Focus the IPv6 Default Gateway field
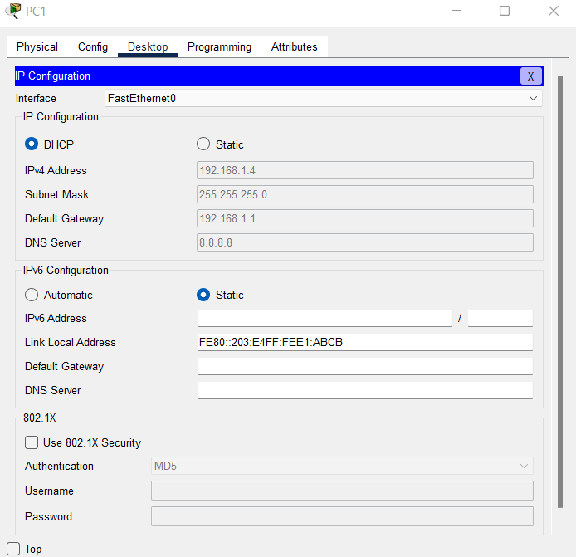The image size is (576, 557). coord(365,366)
